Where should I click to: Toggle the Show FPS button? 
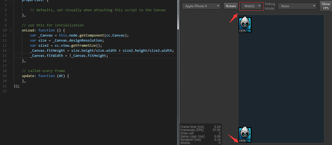(326, 6)
